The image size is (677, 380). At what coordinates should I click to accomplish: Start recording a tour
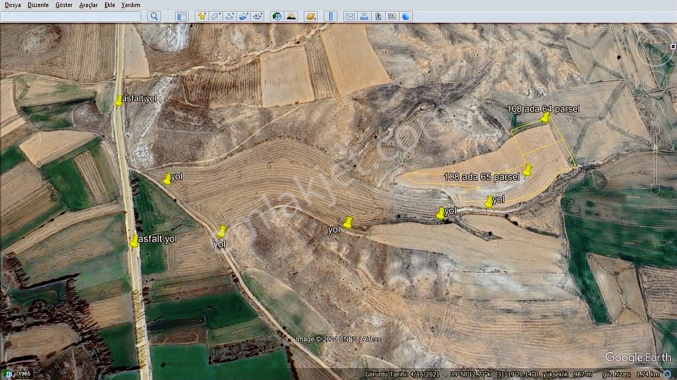pos(257,16)
